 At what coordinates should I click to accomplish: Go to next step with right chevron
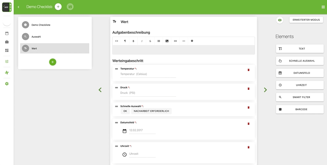coord(265,90)
